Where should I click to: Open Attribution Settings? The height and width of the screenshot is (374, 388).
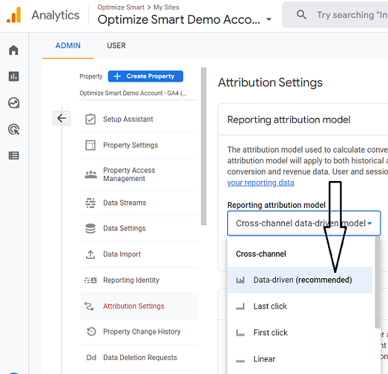coord(139,306)
